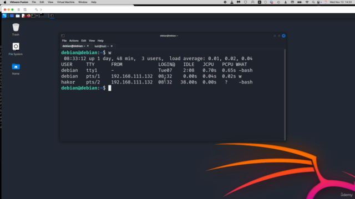This screenshot has width=355, height=199.
Task: Click the 'hakor' user entry
Action: click(68, 82)
